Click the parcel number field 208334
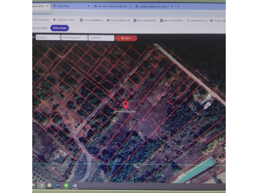This screenshot has height=193, width=258. click(101, 38)
